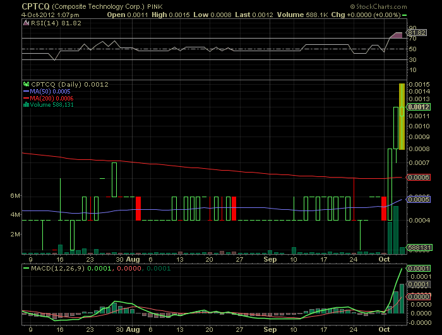Click the tall green candle near July 30
Image resolution: width=442 pixels, height=335 pixels.
coord(114,180)
